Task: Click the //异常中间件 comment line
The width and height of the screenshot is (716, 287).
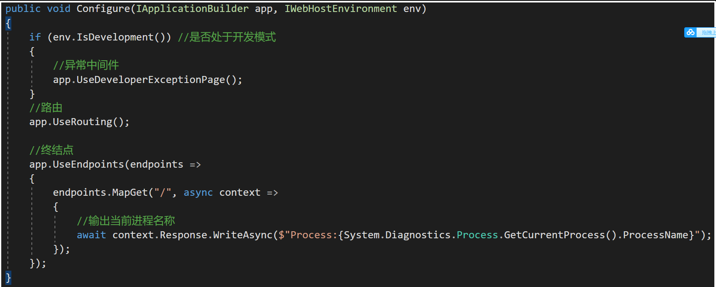Action: [86, 65]
